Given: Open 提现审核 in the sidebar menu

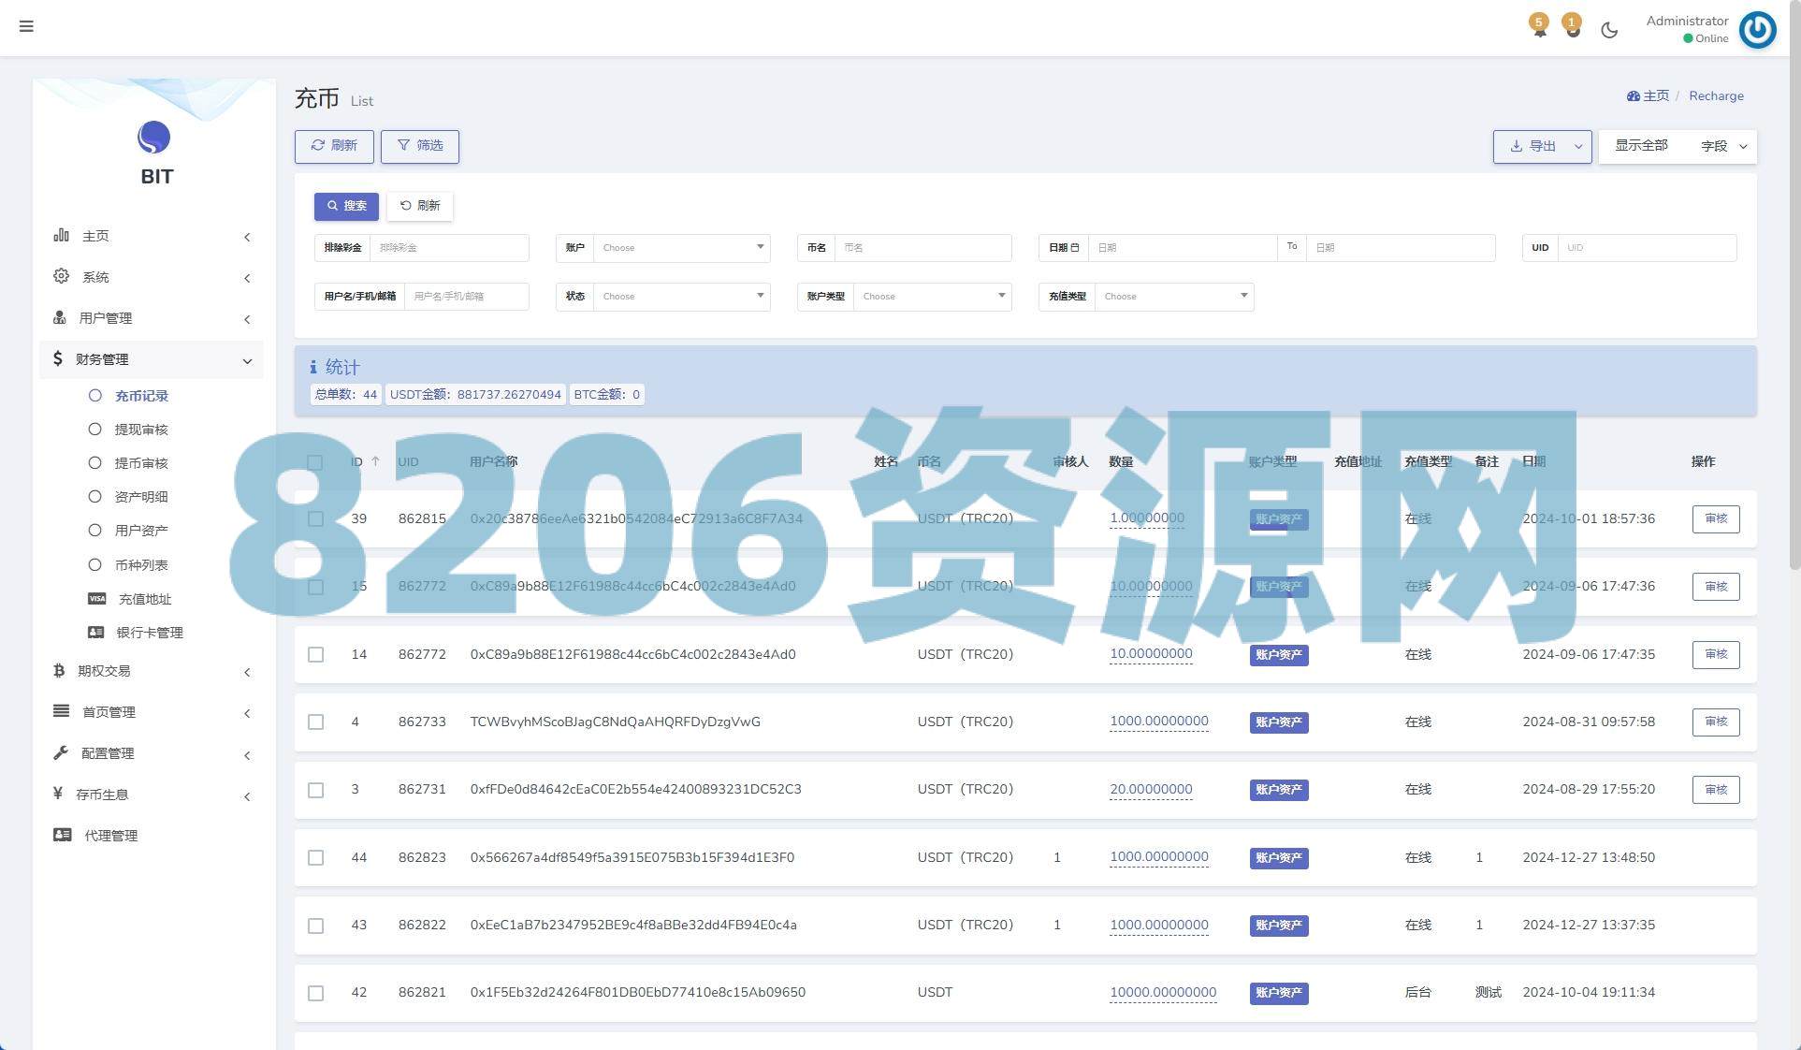Looking at the screenshot, I should click(141, 430).
